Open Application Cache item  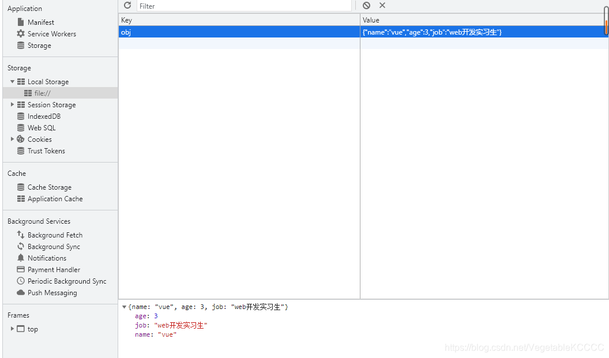pos(55,199)
